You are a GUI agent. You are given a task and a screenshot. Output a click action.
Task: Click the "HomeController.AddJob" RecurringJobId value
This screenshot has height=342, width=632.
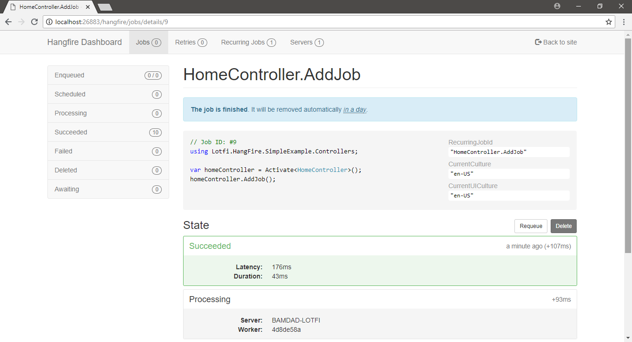point(509,152)
